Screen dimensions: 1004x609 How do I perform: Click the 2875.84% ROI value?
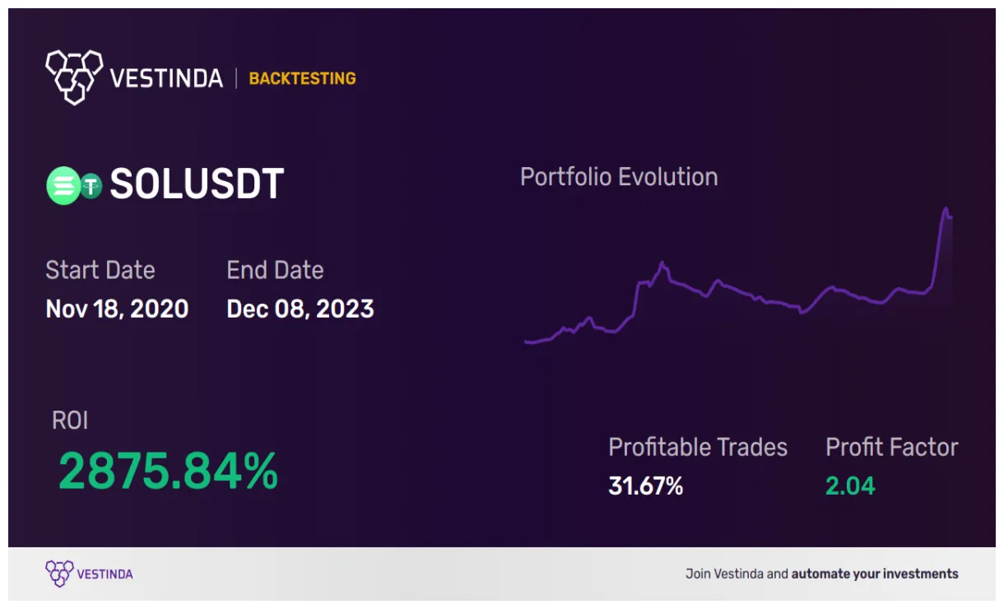[x=168, y=472]
